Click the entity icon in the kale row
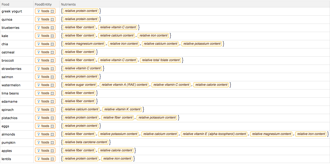The height and width of the screenshot is (167, 330). pyautogui.click(x=38, y=36)
